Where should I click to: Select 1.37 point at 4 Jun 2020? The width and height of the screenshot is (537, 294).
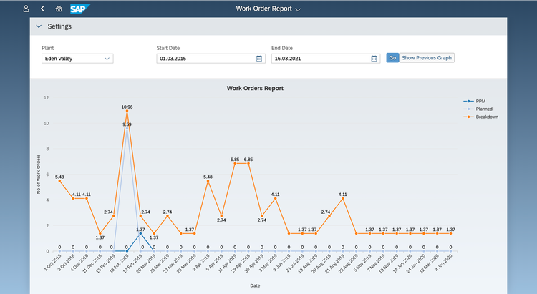point(450,233)
